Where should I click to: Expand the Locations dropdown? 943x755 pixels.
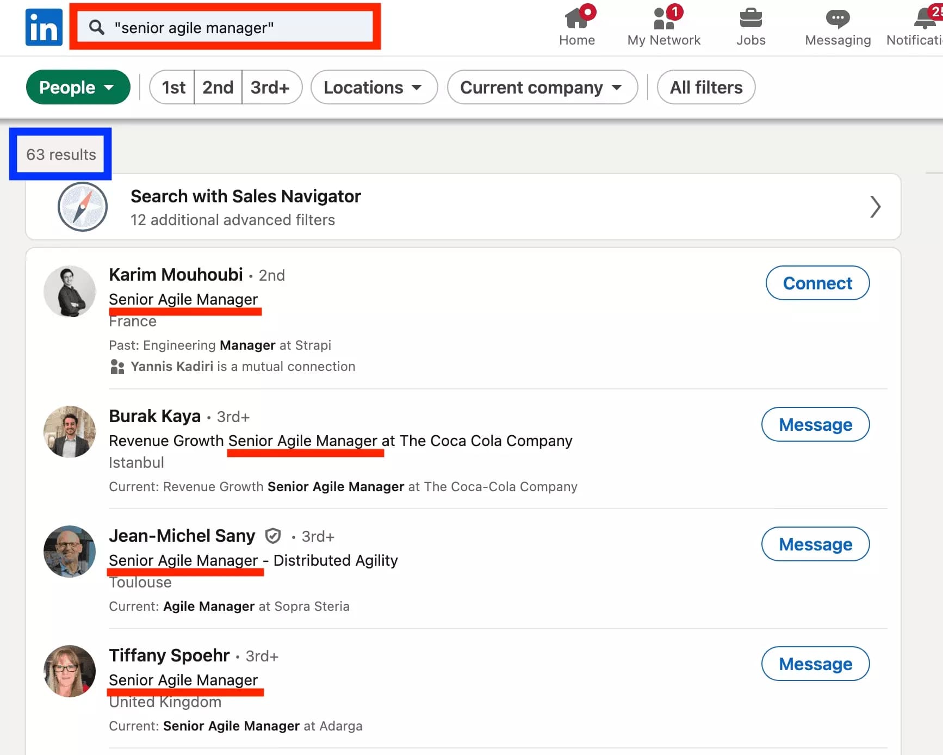(x=374, y=87)
